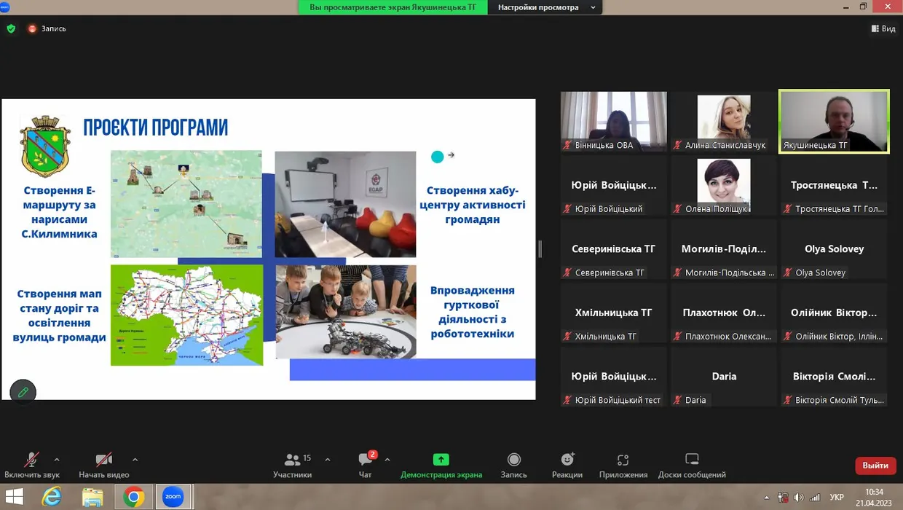Click Zoom icon in taskbar
This screenshot has width=903, height=510.
click(x=173, y=497)
